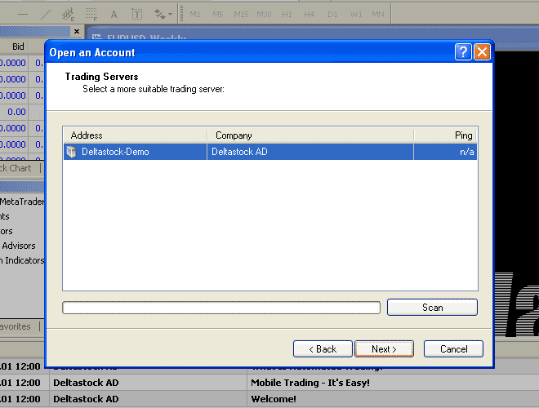Screen dimensions: 539x408
Task: Proceed with the Next button
Action: click(x=384, y=349)
